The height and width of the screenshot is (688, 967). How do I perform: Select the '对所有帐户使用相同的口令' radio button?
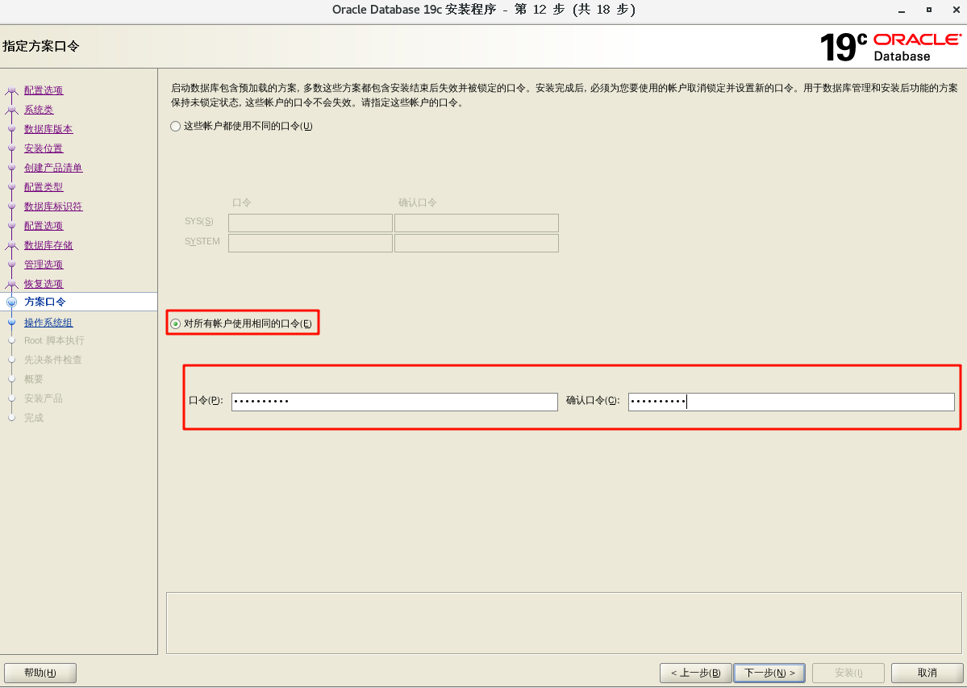pos(175,323)
